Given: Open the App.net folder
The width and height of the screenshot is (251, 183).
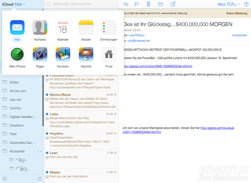Looking at the screenshot, I should point(22,99).
